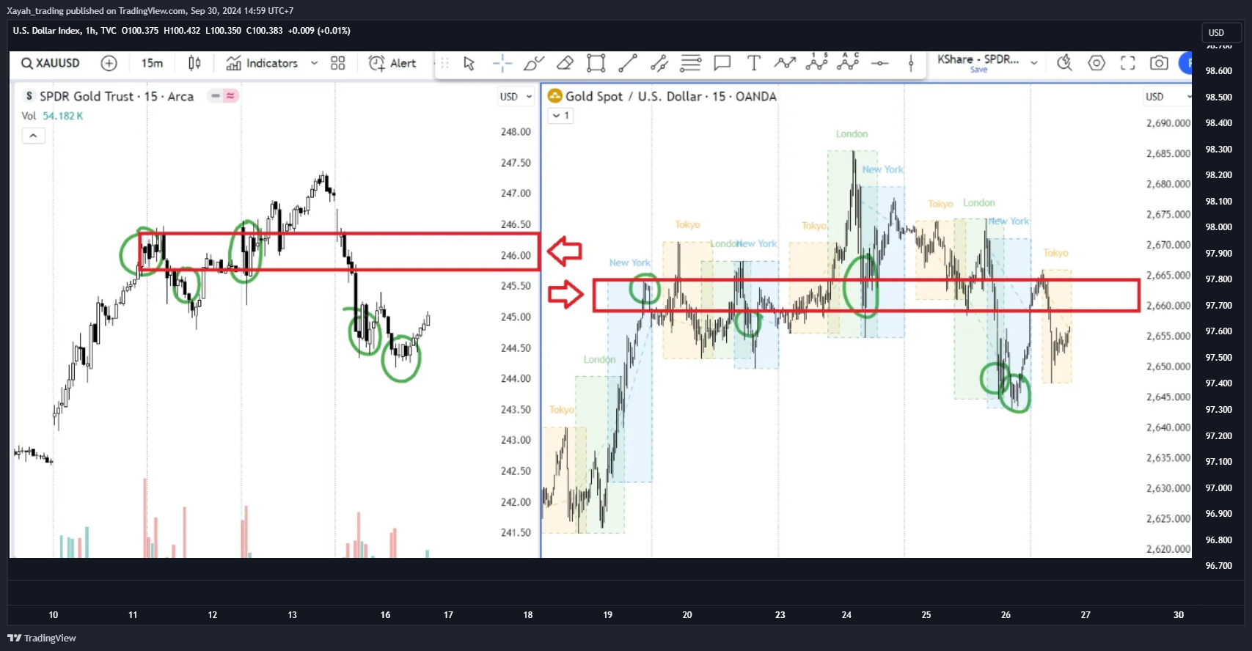1252x651 pixels.
Task: Select the Fibonacci retracement lines tool
Action: [x=690, y=63]
